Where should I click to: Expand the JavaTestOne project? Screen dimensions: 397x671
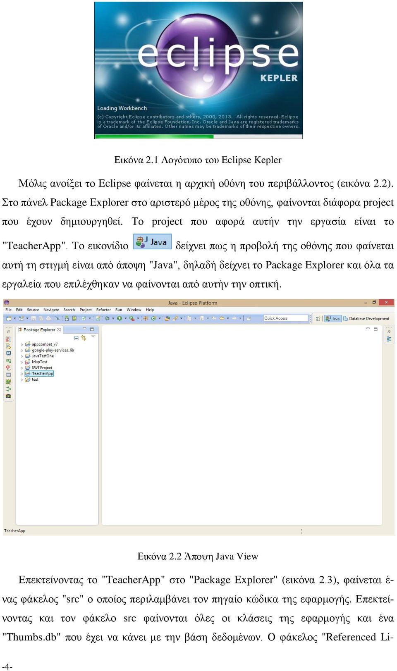click(22, 356)
